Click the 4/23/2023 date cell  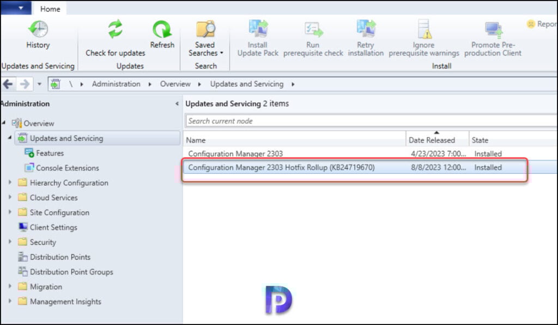point(439,154)
